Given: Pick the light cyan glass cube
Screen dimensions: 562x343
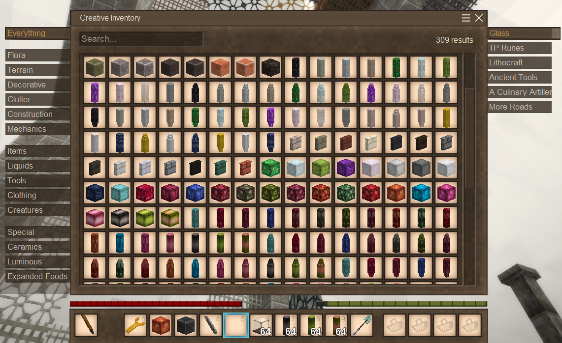Looking at the screenshot, I should click(120, 193).
